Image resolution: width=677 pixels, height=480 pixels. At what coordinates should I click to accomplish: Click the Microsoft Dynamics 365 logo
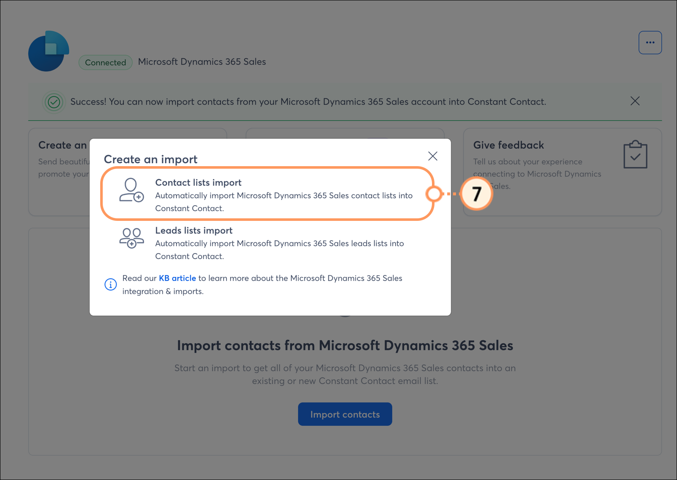48,51
